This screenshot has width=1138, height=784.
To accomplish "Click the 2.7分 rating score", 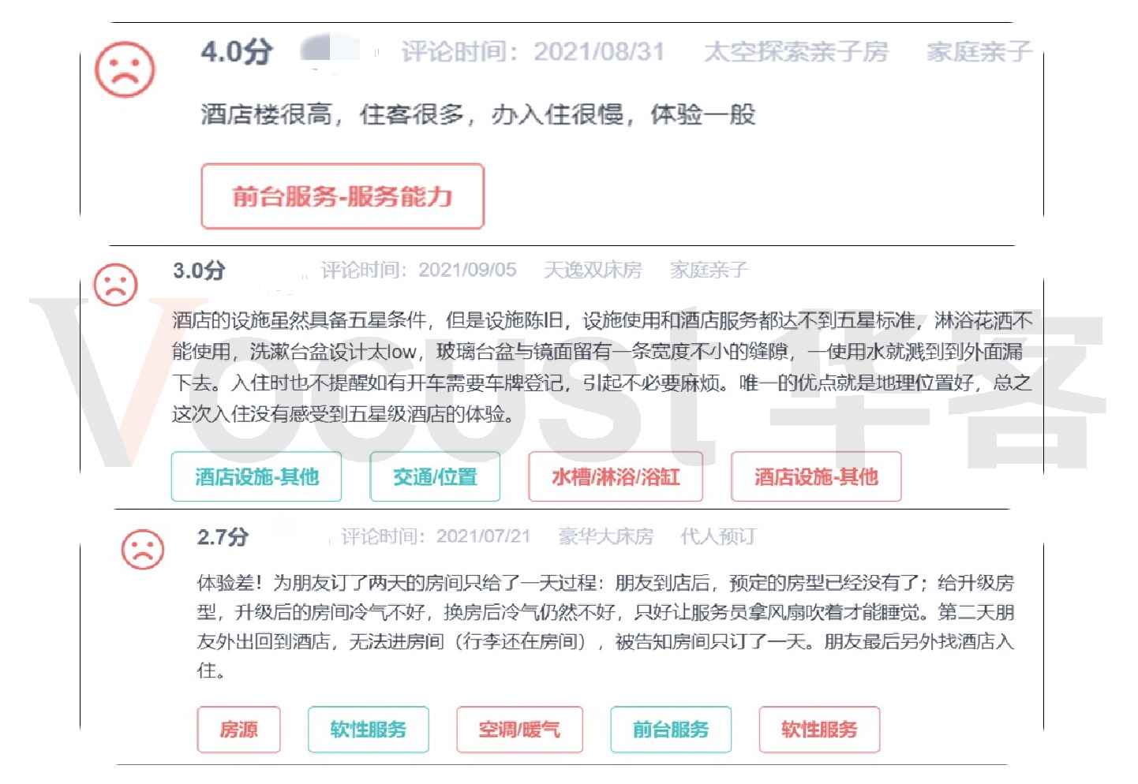I will tap(223, 537).
